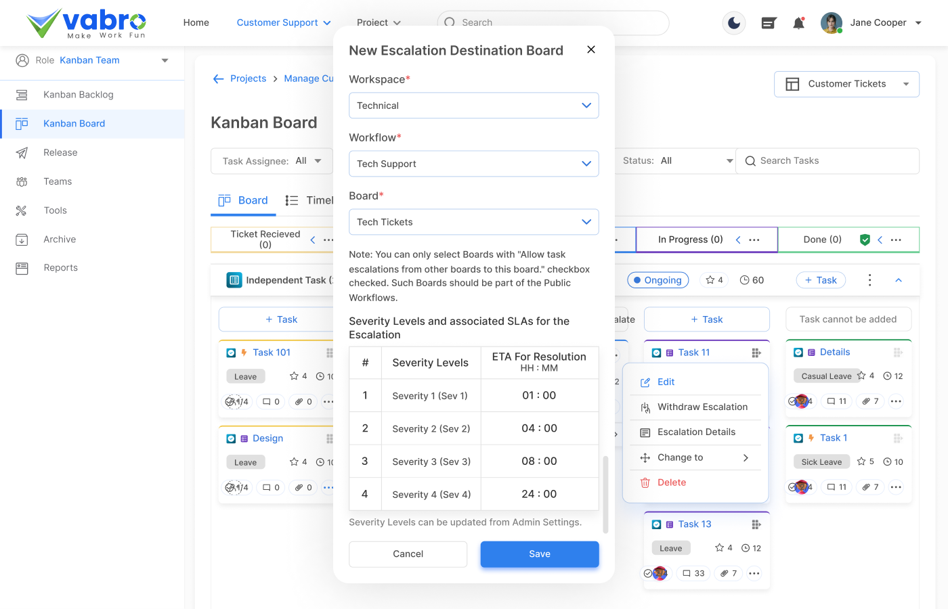
Task: Navigate back via the Projects breadcrumb link
Action: [248, 78]
